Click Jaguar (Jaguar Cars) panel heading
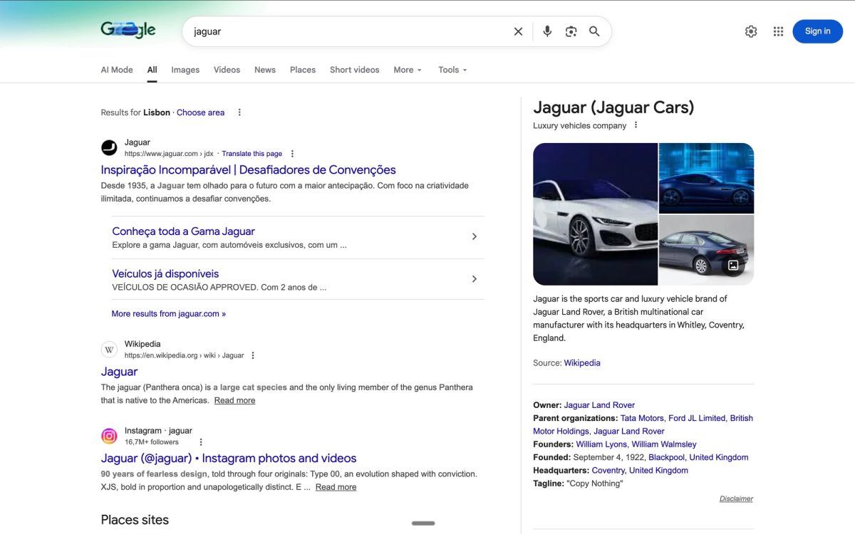This screenshot has width=855, height=534. point(613,108)
